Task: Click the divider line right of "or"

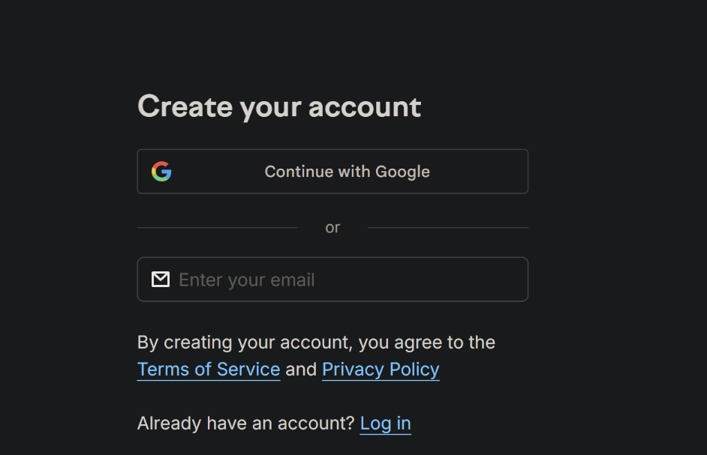Action: [x=447, y=227]
